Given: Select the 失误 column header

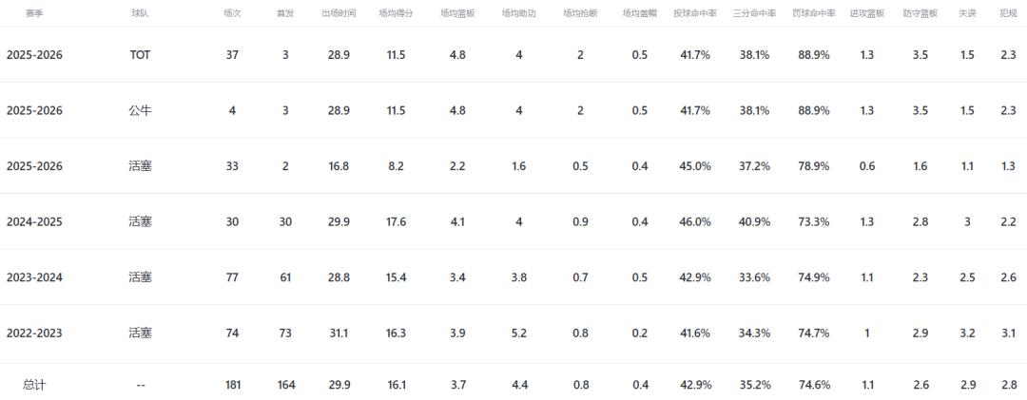Looking at the screenshot, I should coord(967,14).
